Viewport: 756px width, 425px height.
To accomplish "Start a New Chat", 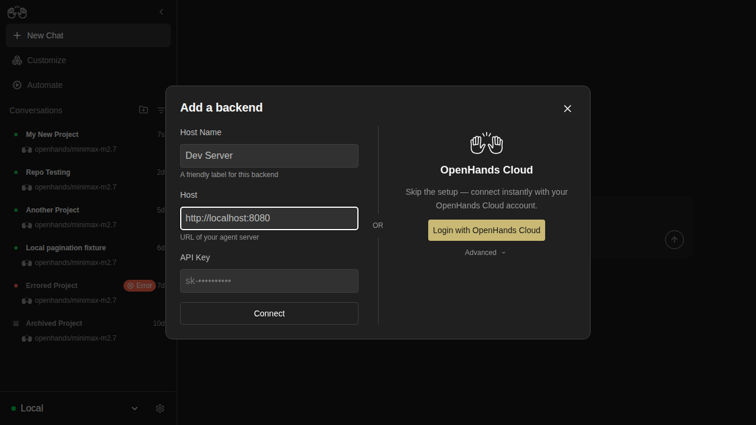I will pos(88,35).
